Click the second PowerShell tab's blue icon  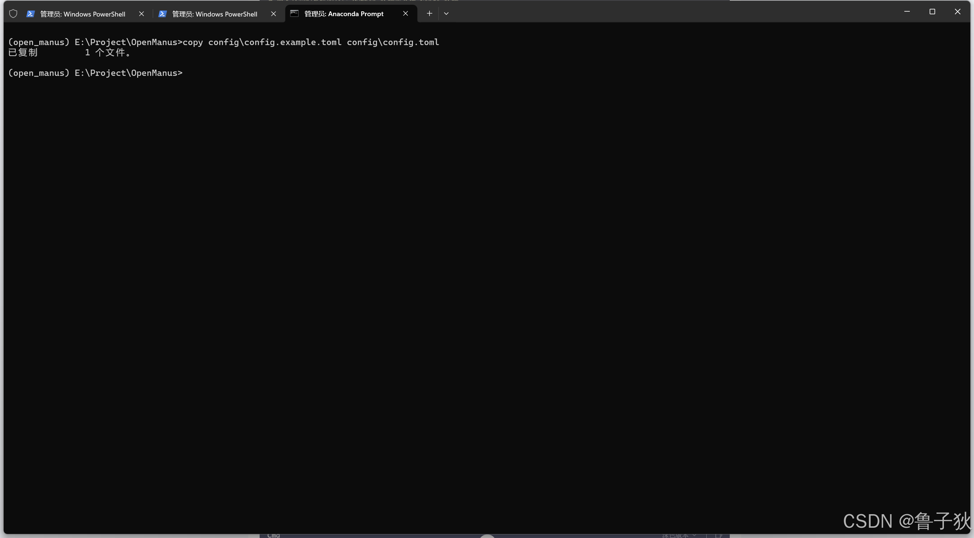tap(162, 14)
